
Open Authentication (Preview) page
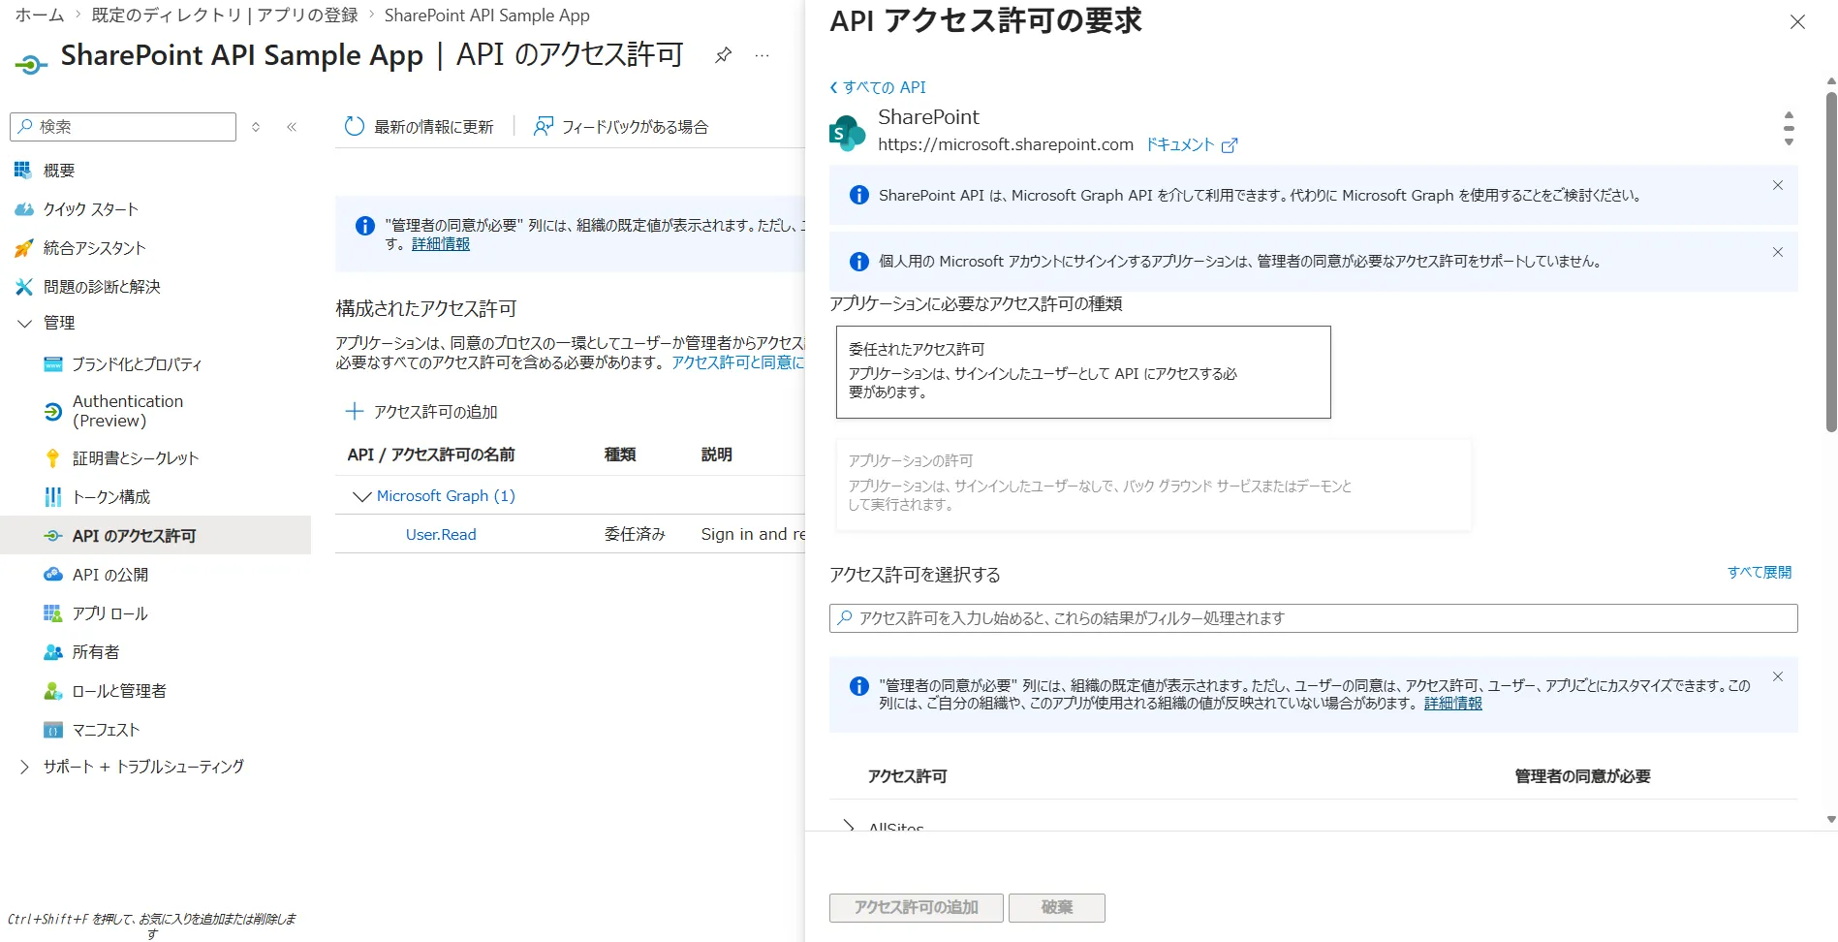(x=127, y=411)
